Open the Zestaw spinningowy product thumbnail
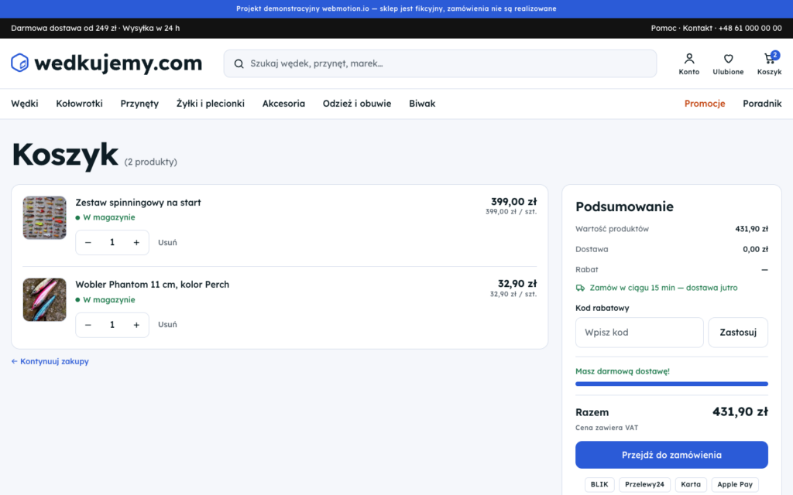793x495 pixels. [x=44, y=217]
